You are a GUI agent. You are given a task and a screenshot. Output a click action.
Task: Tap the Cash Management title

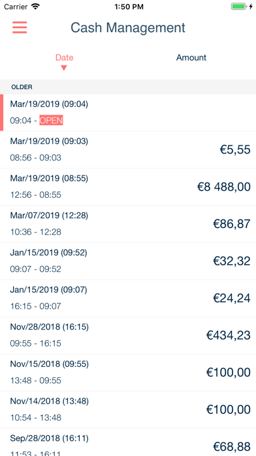[x=128, y=28]
